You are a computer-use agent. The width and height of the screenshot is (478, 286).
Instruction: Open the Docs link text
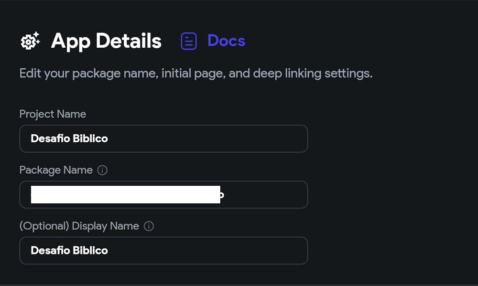click(226, 41)
